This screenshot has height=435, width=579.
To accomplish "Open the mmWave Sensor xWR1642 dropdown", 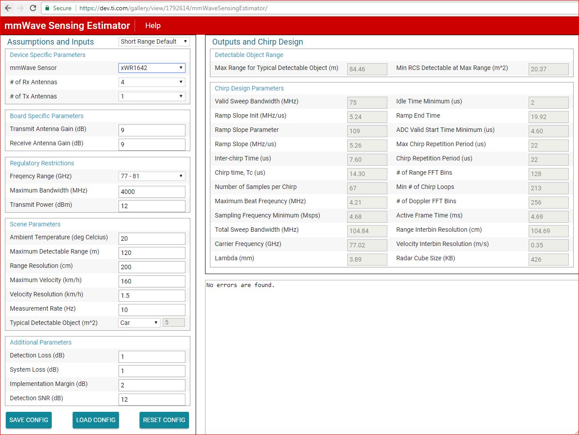I will 152,68.
